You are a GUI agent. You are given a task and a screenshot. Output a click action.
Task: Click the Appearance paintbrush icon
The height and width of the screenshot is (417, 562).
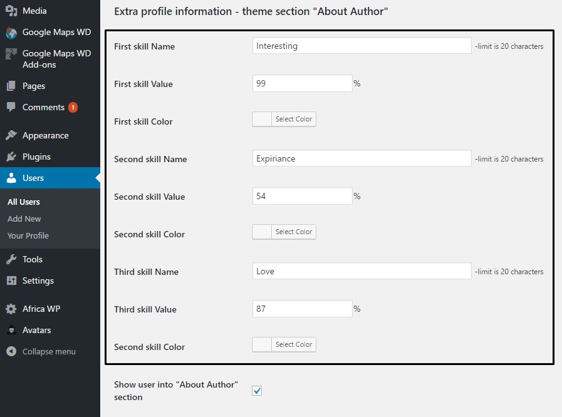[x=11, y=135]
